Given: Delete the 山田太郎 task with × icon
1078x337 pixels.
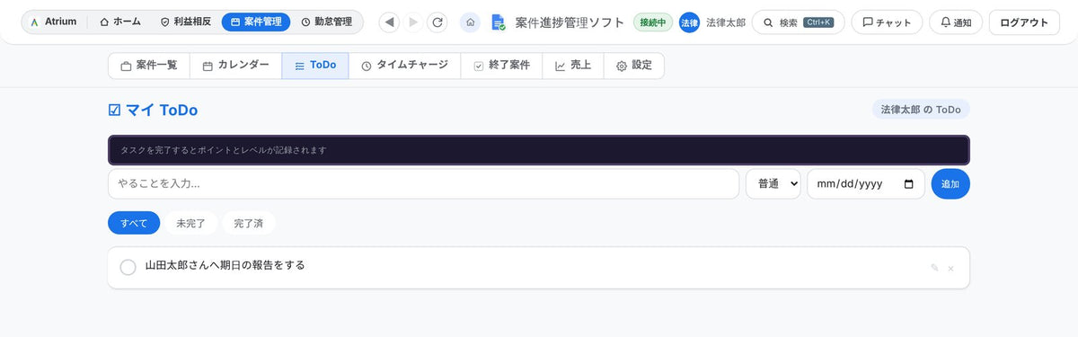Looking at the screenshot, I should (x=951, y=268).
